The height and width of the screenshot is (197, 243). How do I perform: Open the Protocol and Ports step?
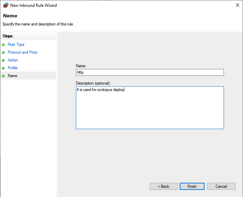(x=22, y=52)
